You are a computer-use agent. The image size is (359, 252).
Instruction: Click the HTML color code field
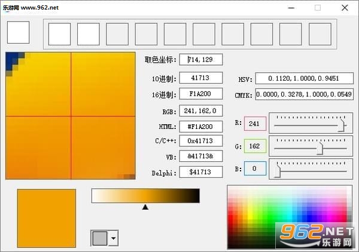click(201, 127)
